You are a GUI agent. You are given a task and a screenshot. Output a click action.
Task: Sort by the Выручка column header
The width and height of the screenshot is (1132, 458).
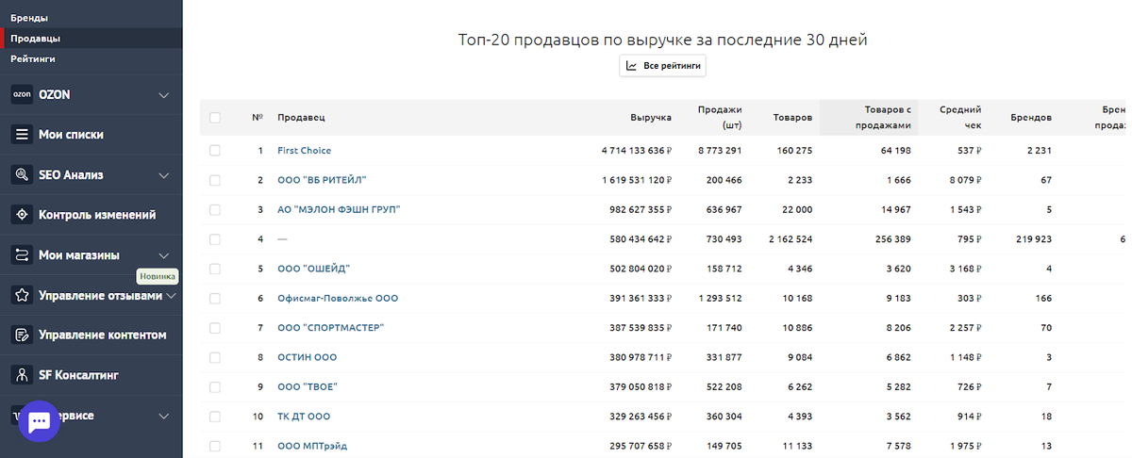coord(651,118)
